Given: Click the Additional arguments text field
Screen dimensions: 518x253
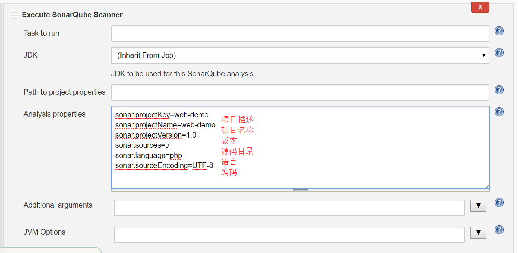Looking at the screenshot, I should (x=289, y=208).
